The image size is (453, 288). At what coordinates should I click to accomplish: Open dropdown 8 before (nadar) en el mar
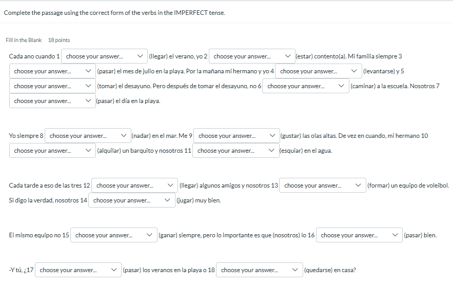87,136
